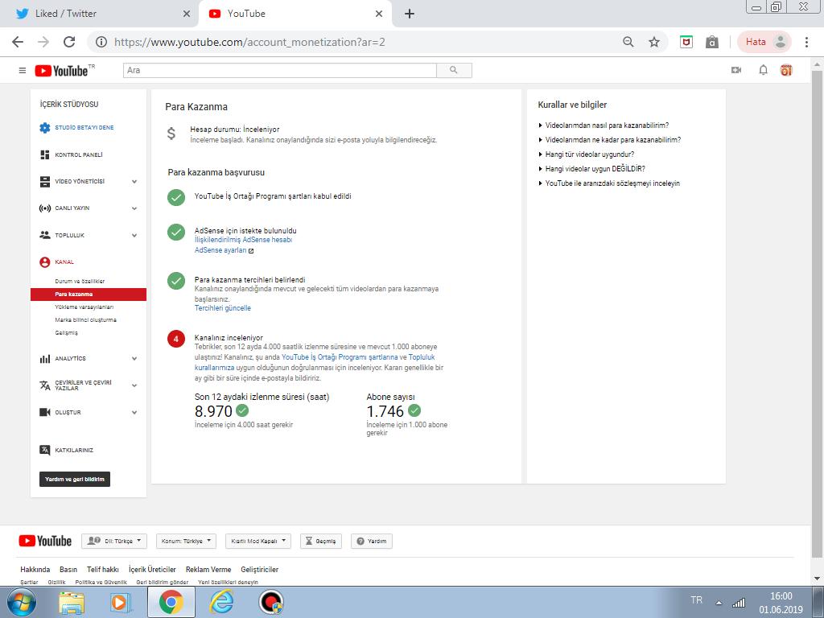
Task: Click the search magnifier button
Action: pos(454,71)
